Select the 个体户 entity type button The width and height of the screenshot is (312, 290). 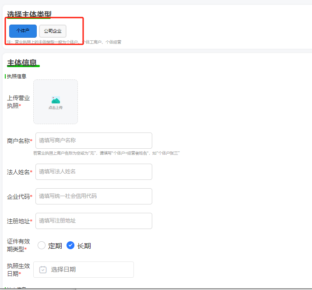coord(23,31)
